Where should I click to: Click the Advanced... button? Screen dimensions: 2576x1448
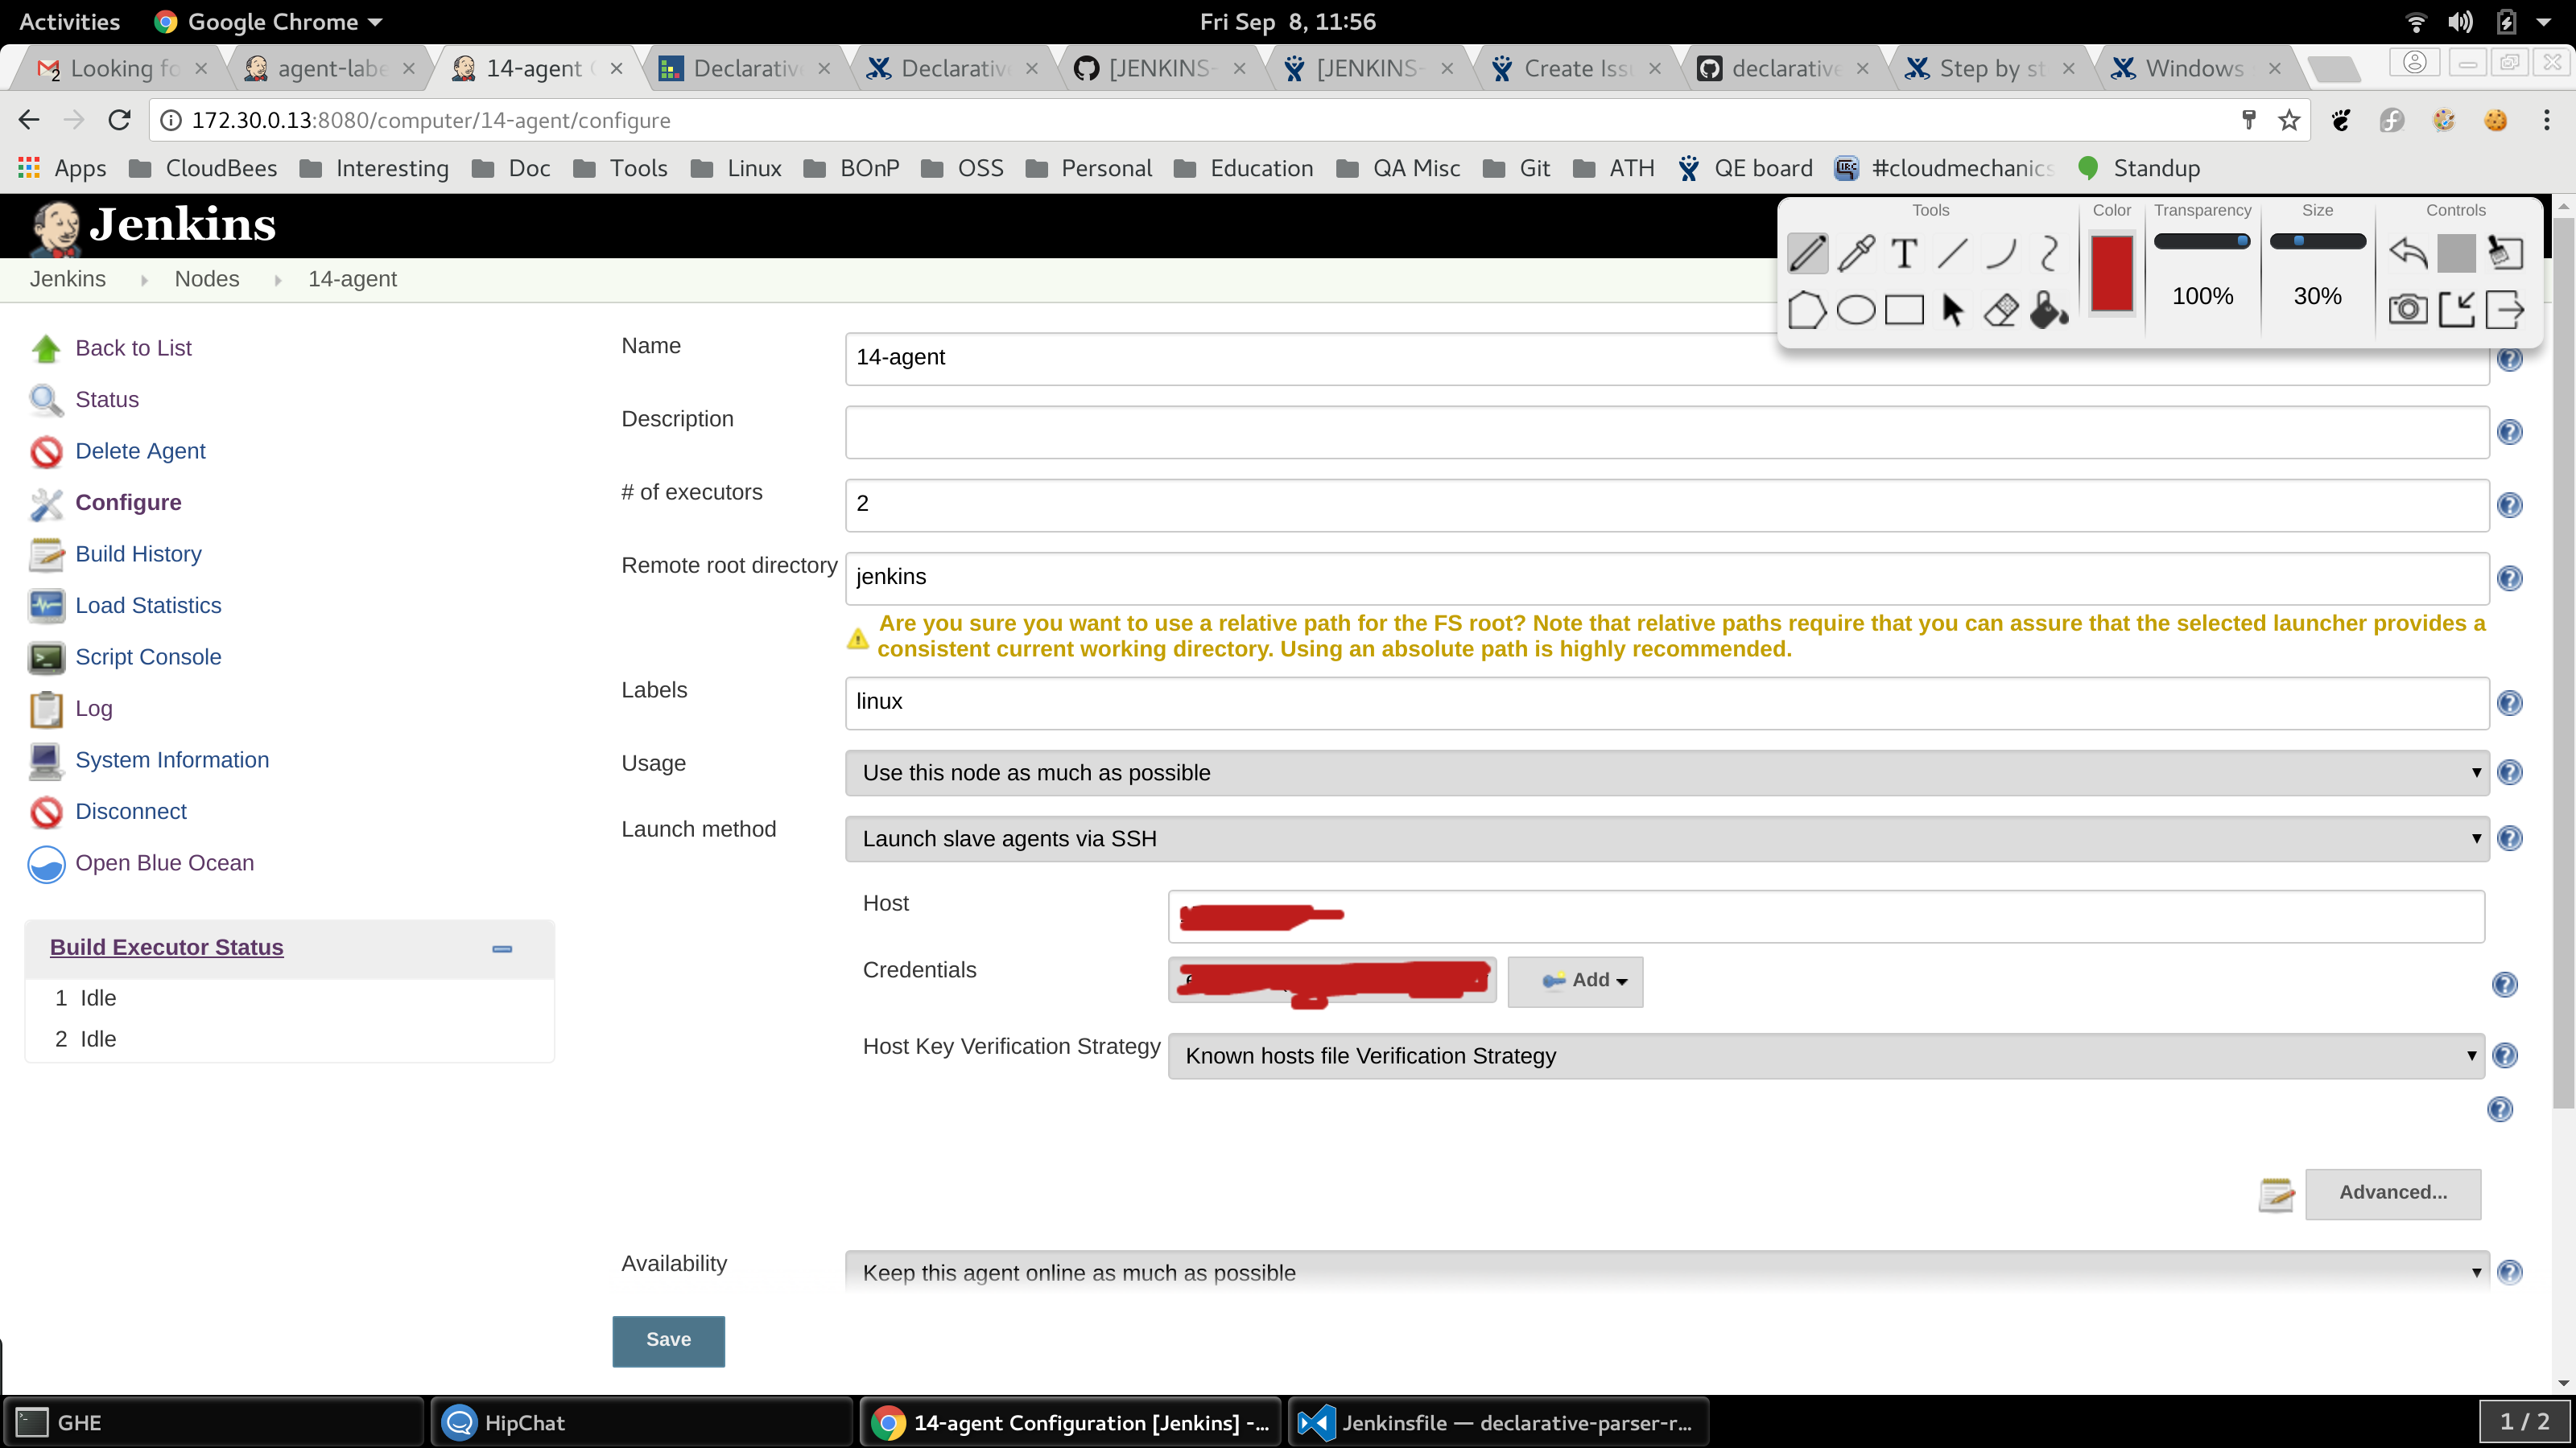coord(2392,1192)
